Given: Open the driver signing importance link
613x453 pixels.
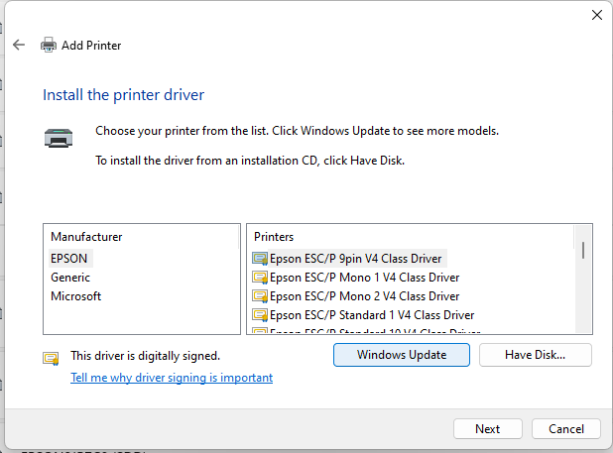Looking at the screenshot, I should click(172, 378).
